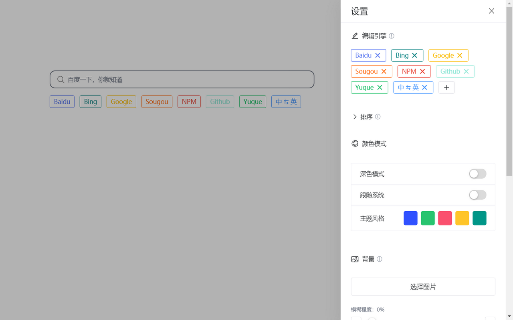Toggle the 深色模式 switch
The width and height of the screenshot is (513, 320).
point(478,174)
